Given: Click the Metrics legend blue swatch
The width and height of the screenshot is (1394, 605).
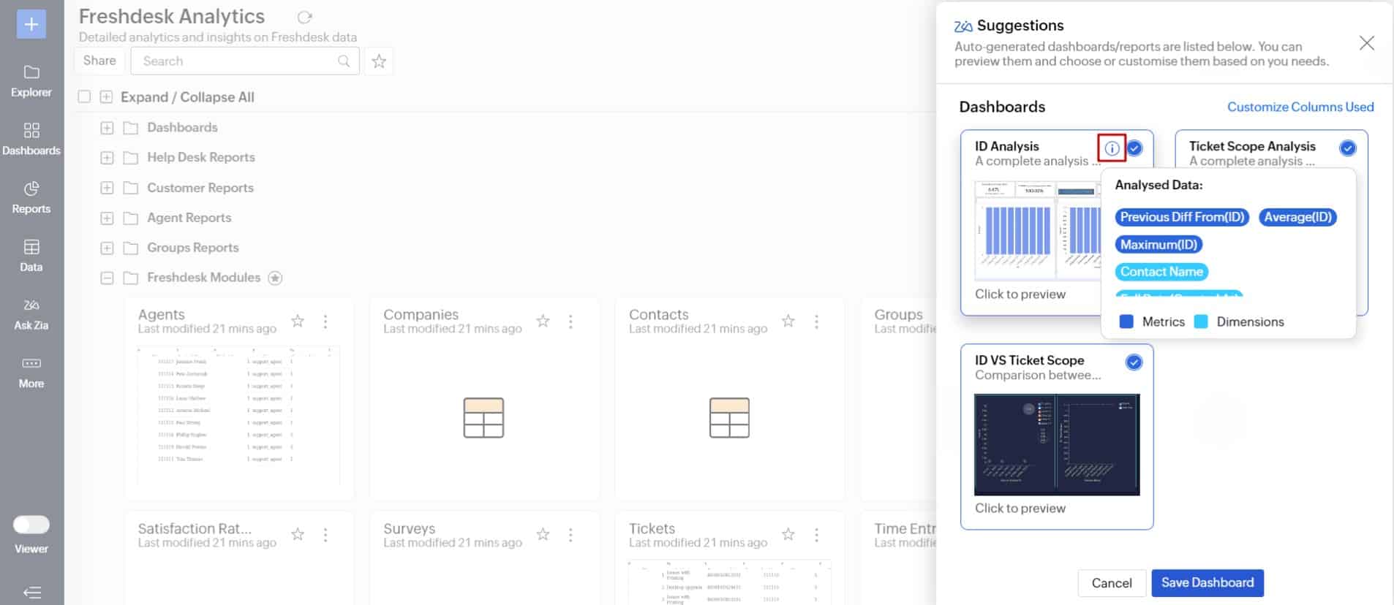Looking at the screenshot, I should click(x=1126, y=321).
